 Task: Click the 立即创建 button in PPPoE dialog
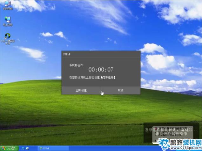tap(81, 90)
